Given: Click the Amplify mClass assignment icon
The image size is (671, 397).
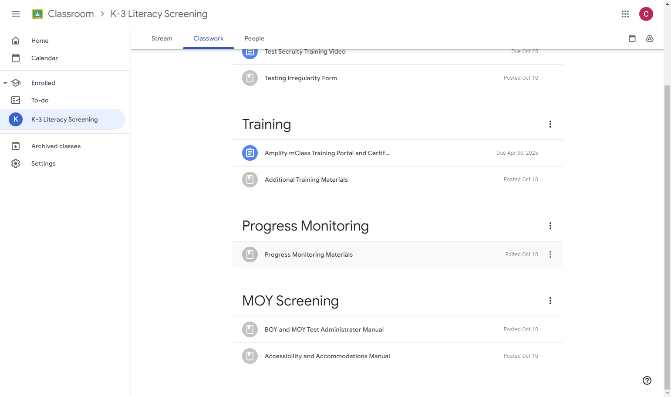Looking at the screenshot, I should click(250, 153).
